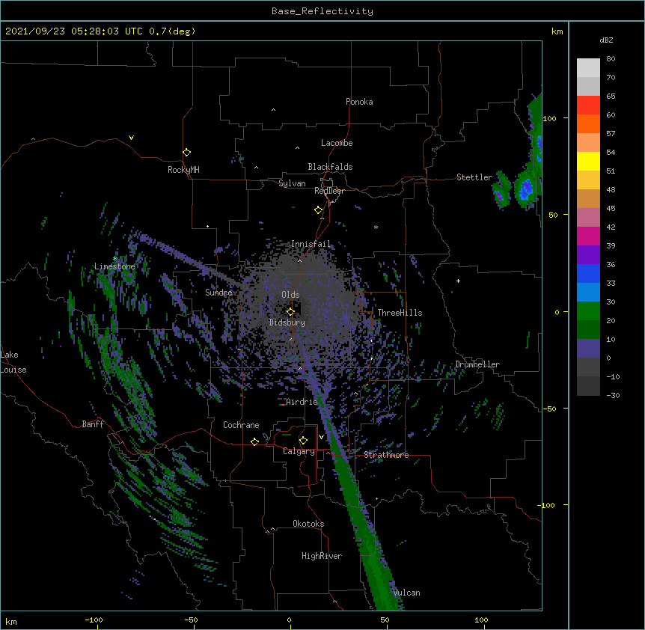The image size is (645, 630).
Task: Click the Okotoks label
Action: (308, 524)
